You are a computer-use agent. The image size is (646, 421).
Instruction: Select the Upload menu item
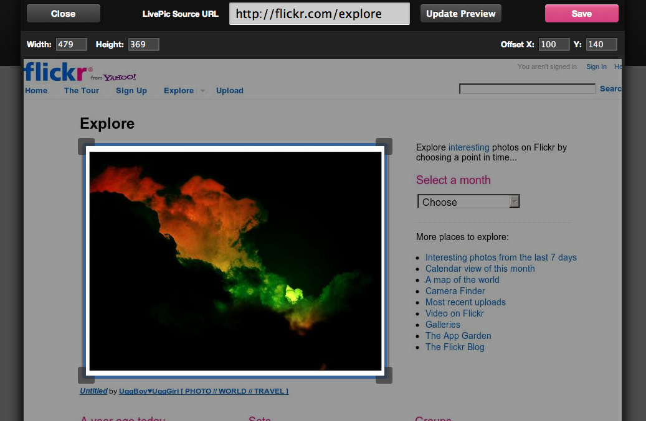point(229,90)
